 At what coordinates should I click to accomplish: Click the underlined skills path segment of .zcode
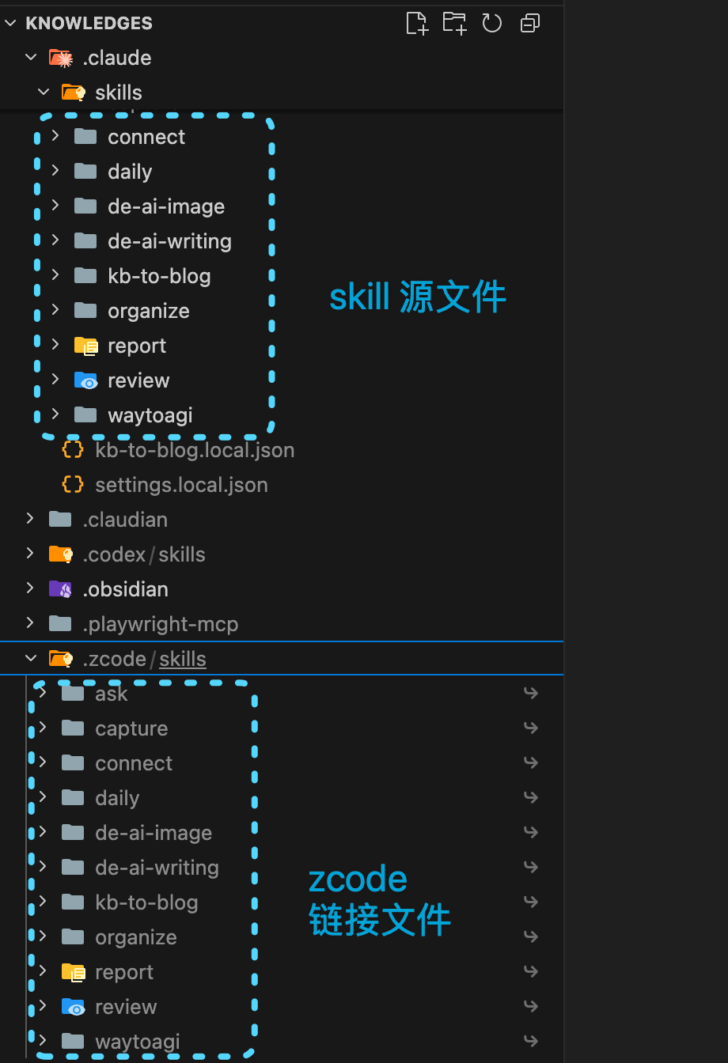pos(183,659)
